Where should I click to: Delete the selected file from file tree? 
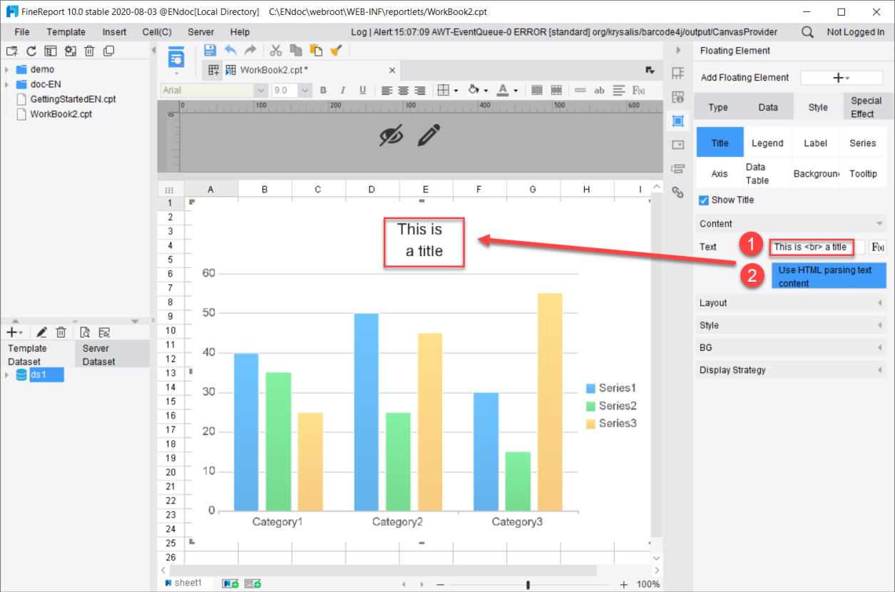pyautogui.click(x=89, y=51)
